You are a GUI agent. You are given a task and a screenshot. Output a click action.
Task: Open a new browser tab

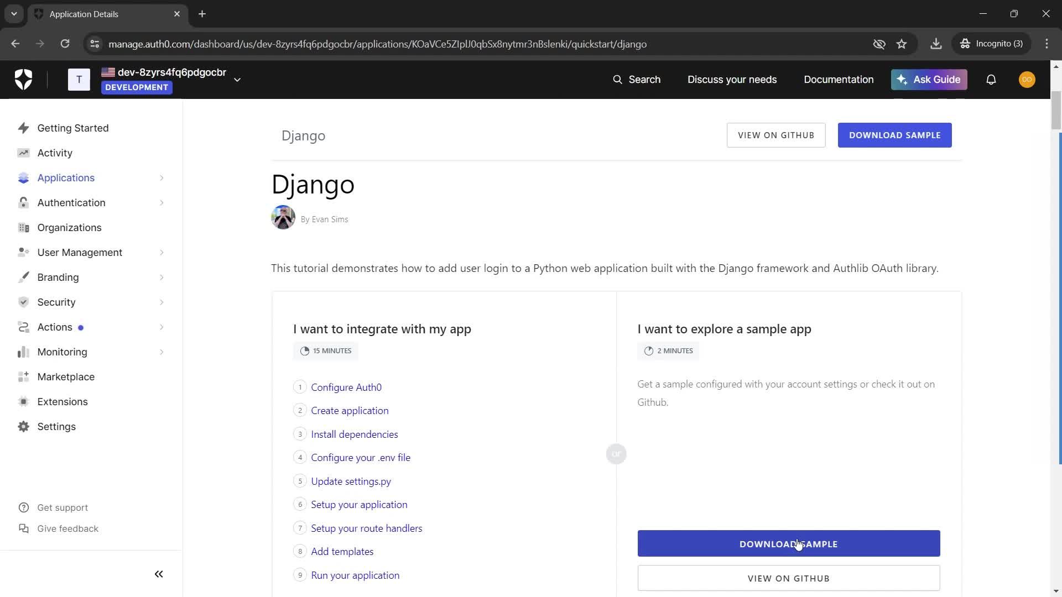click(x=202, y=14)
